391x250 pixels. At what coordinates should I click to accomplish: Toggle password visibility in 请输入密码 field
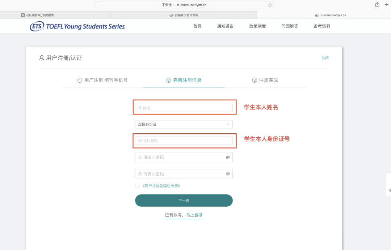228,157
